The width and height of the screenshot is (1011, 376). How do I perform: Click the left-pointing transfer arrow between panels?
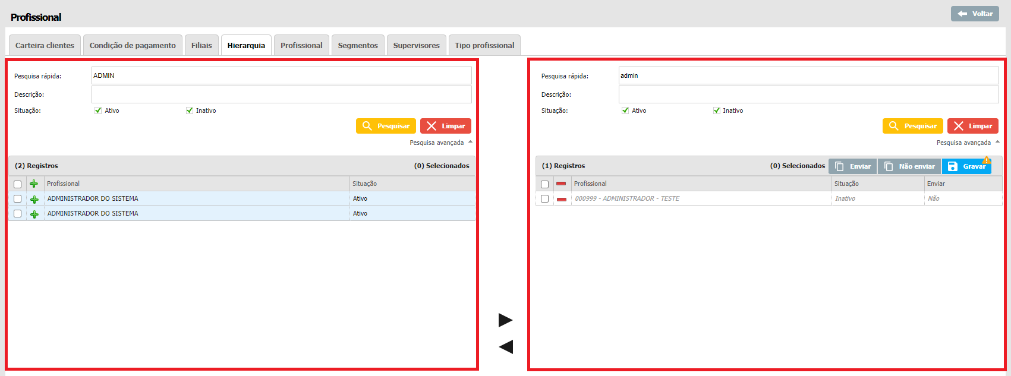click(506, 347)
